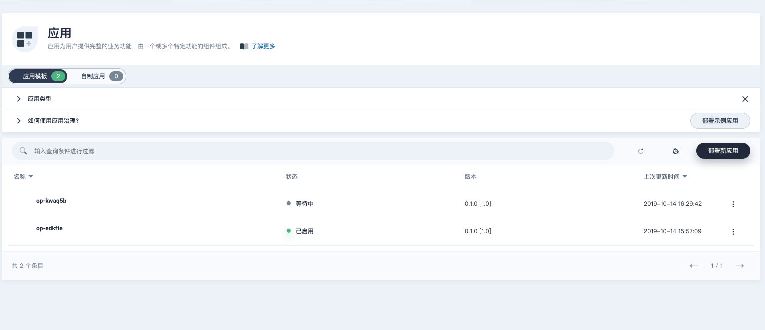Click the version 0.1.0 [1.0] of op-kwaq5b

click(478, 204)
